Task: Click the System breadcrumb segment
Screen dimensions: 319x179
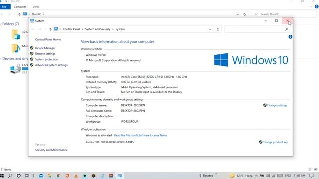Action: 120,29
